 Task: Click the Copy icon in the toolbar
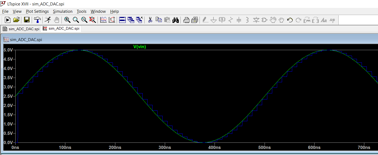tap(159, 20)
